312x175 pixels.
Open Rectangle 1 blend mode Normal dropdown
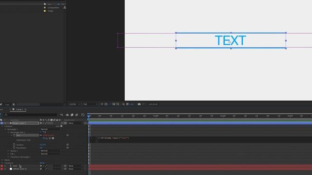(51, 129)
